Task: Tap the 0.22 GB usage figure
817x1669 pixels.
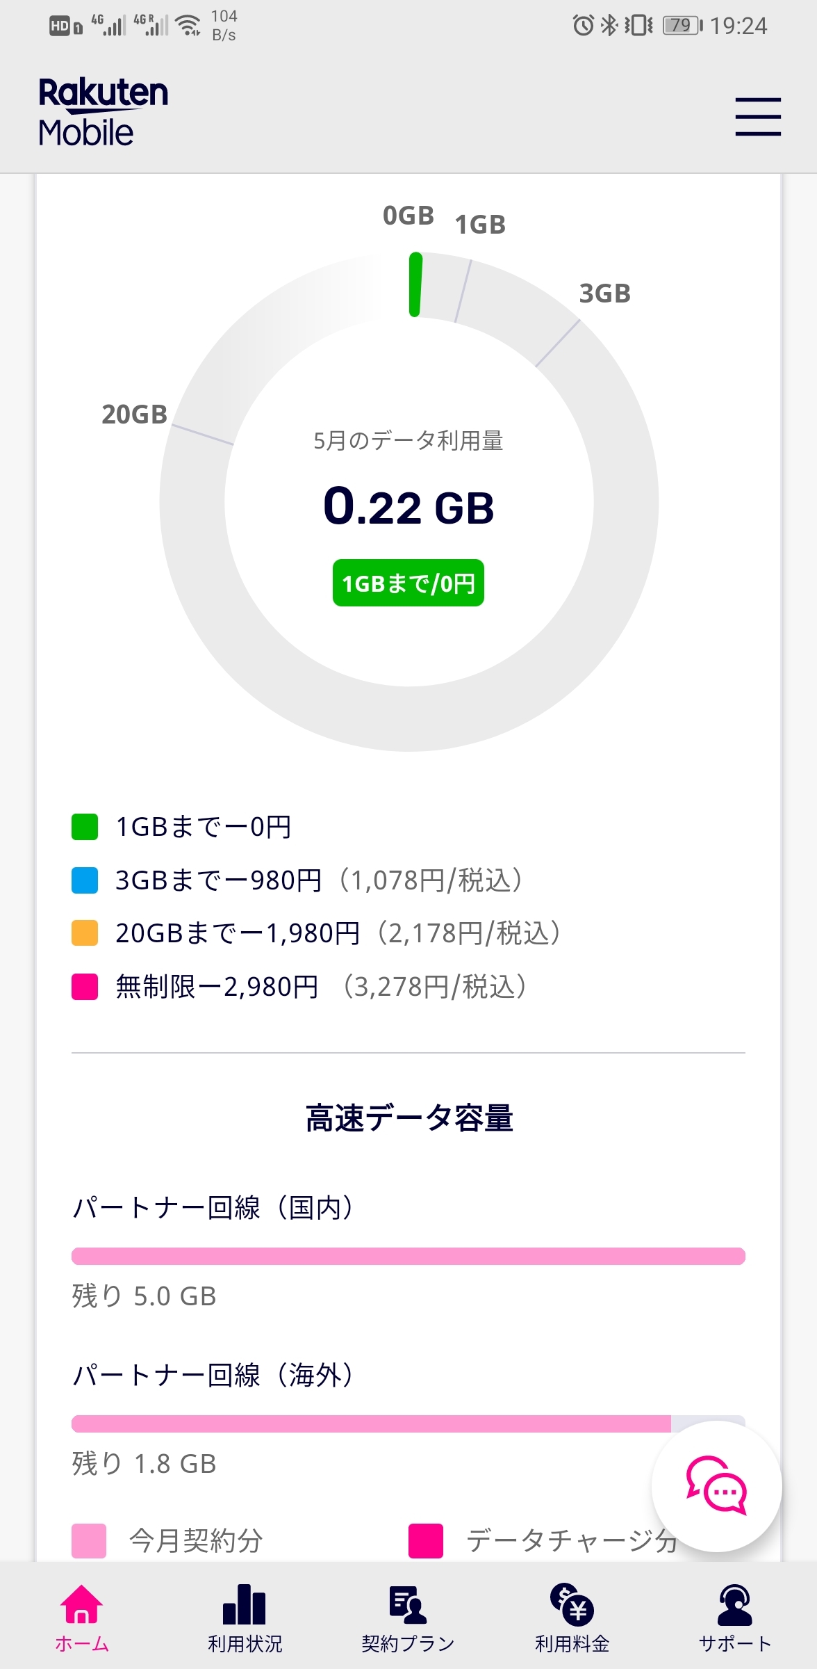Action: (408, 506)
